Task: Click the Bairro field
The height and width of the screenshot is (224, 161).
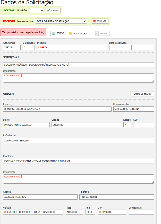Action: coord(26,125)
